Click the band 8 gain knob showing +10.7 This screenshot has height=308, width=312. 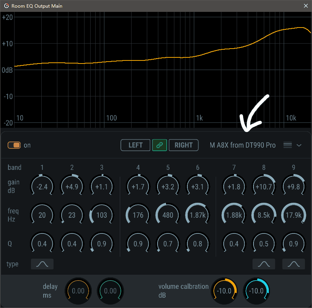click(264, 187)
